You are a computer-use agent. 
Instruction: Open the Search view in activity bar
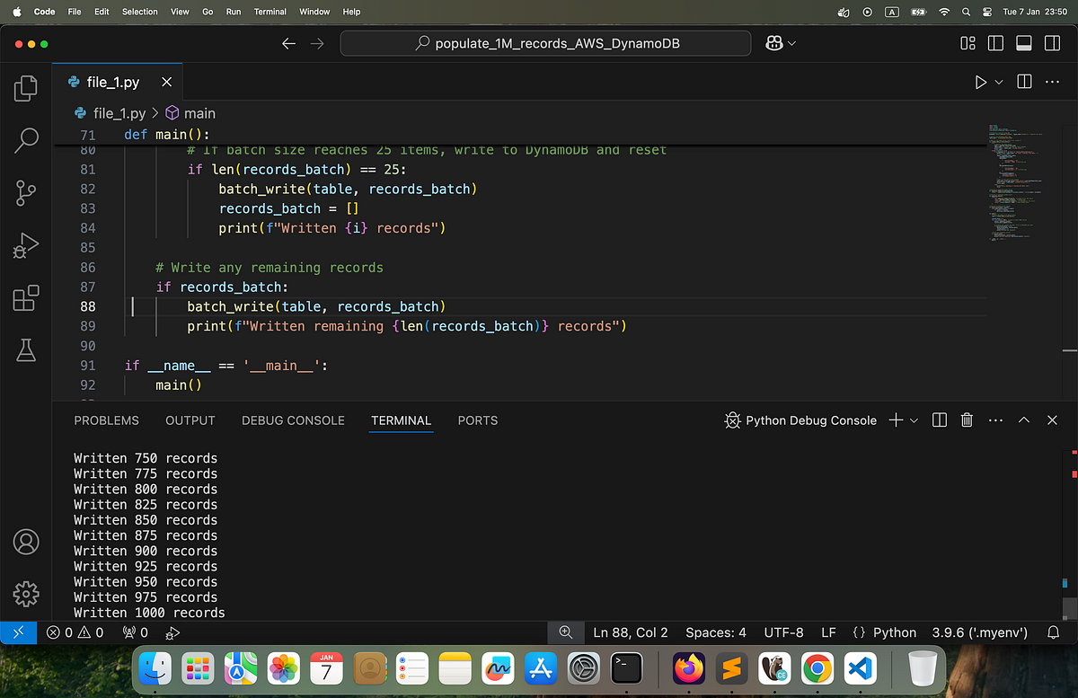coord(26,139)
